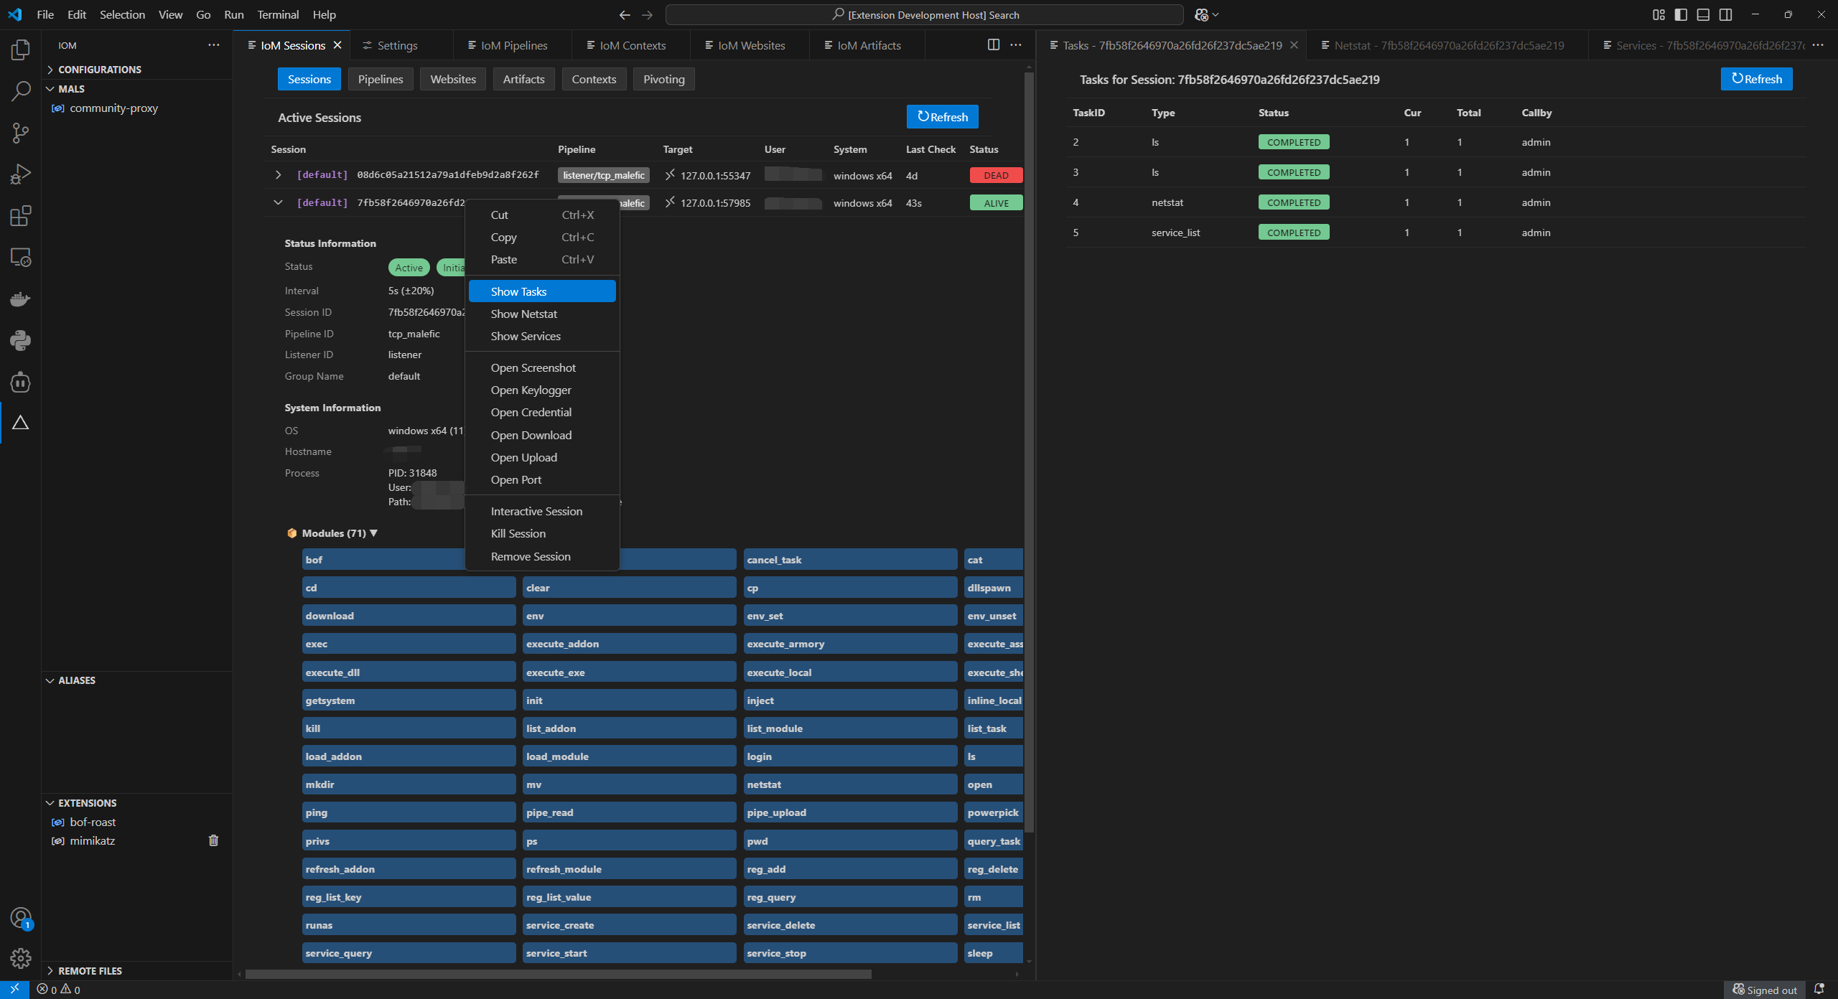Click the Pivoting button

point(663,79)
